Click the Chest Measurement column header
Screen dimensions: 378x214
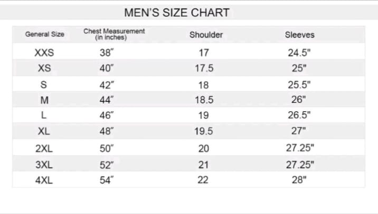[x=114, y=34]
